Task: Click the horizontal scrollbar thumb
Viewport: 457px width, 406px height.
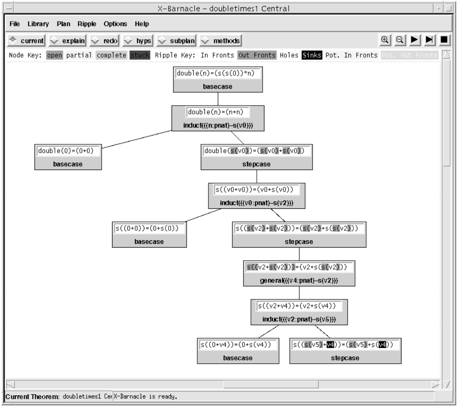Action: pos(271,384)
